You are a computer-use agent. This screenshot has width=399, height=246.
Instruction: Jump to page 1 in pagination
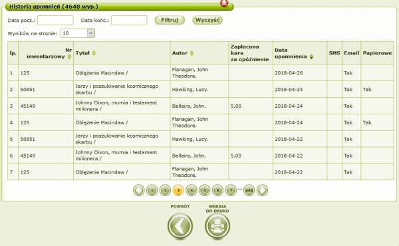[x=152, y=190]
